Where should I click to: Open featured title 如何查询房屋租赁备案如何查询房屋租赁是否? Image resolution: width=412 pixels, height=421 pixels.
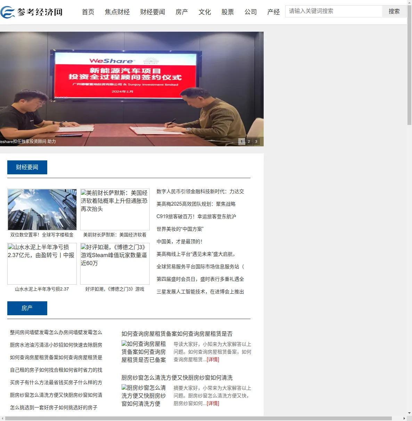click(x=177, y=334)
